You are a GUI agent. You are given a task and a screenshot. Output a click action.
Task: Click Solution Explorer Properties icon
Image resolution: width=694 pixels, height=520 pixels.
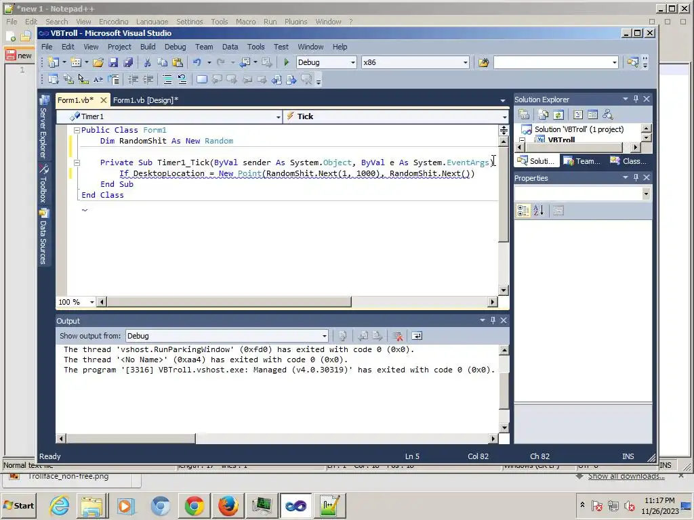(524, 114)
